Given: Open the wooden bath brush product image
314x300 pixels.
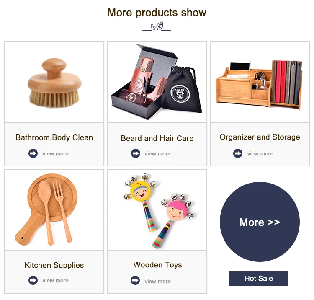Looking at the screenshot, I should click(x=54, y=83).
